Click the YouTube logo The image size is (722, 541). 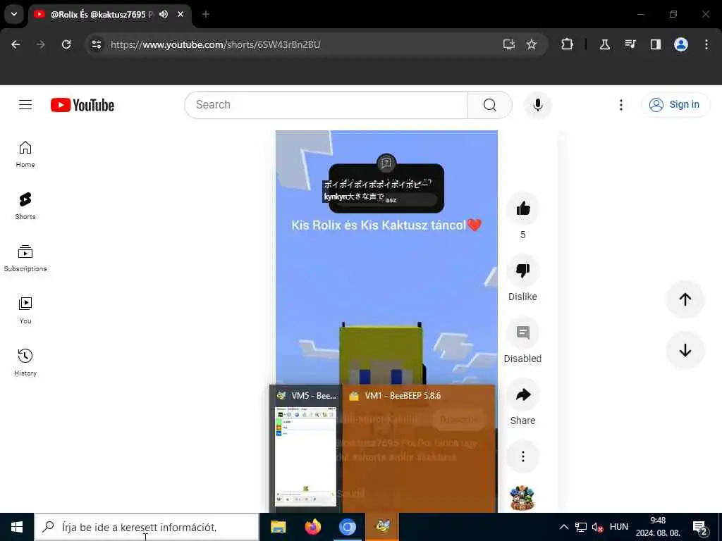point(82,105)
